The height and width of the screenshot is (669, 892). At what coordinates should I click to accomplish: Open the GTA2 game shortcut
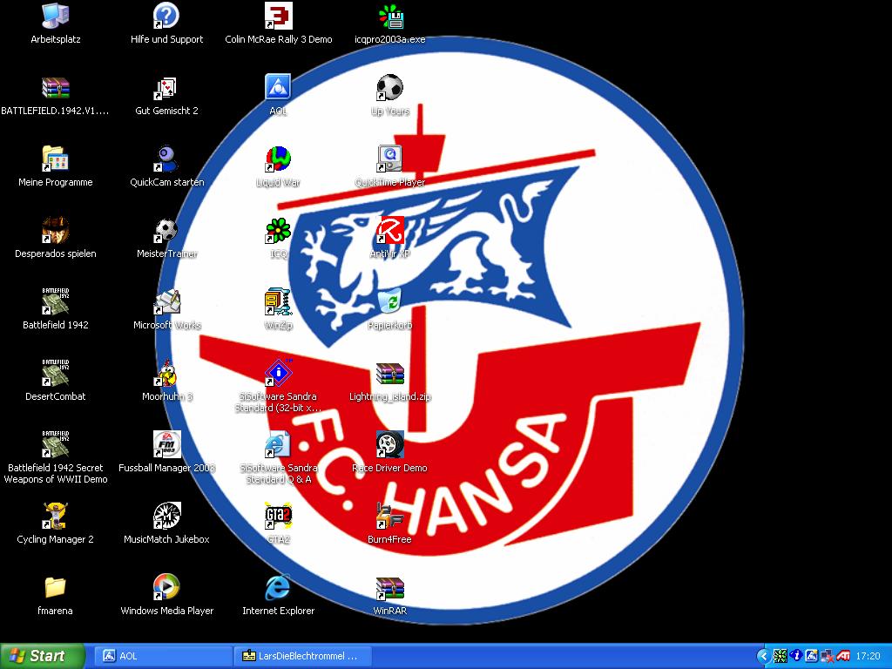click(x=278, y=517)
